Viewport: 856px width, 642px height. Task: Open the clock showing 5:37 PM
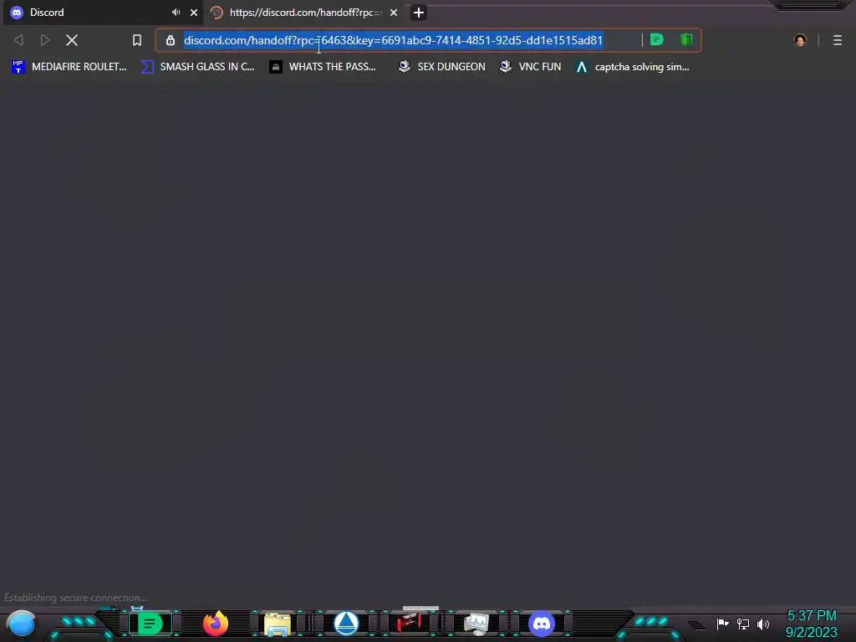[812, 616]
